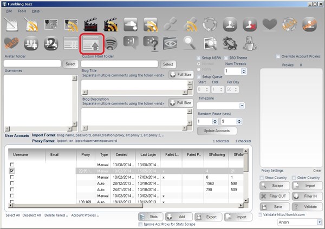Click the Select All link
325x229 pixels.
coord(13,215)
